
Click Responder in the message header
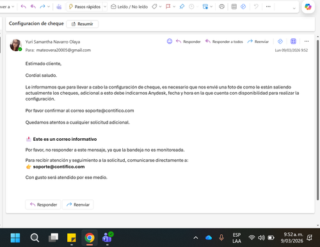pos(188,42)
